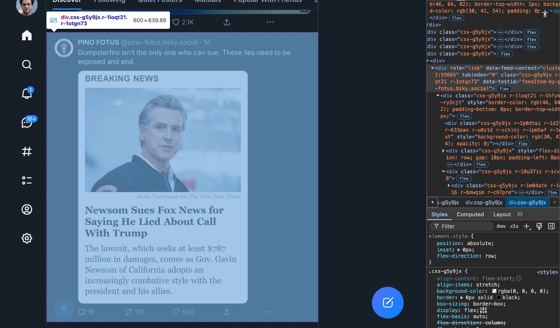Switch to the Computed tab

[x=470, y=214]
